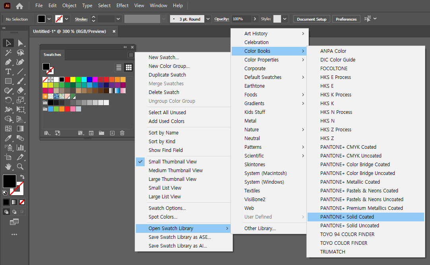Set paint mode to Gradient in toolbar

[14, 202]
